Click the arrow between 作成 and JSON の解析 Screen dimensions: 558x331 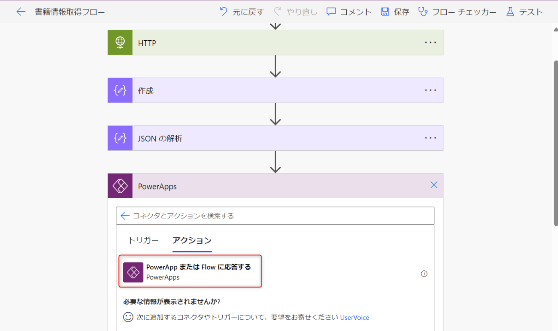click(275, 114)
